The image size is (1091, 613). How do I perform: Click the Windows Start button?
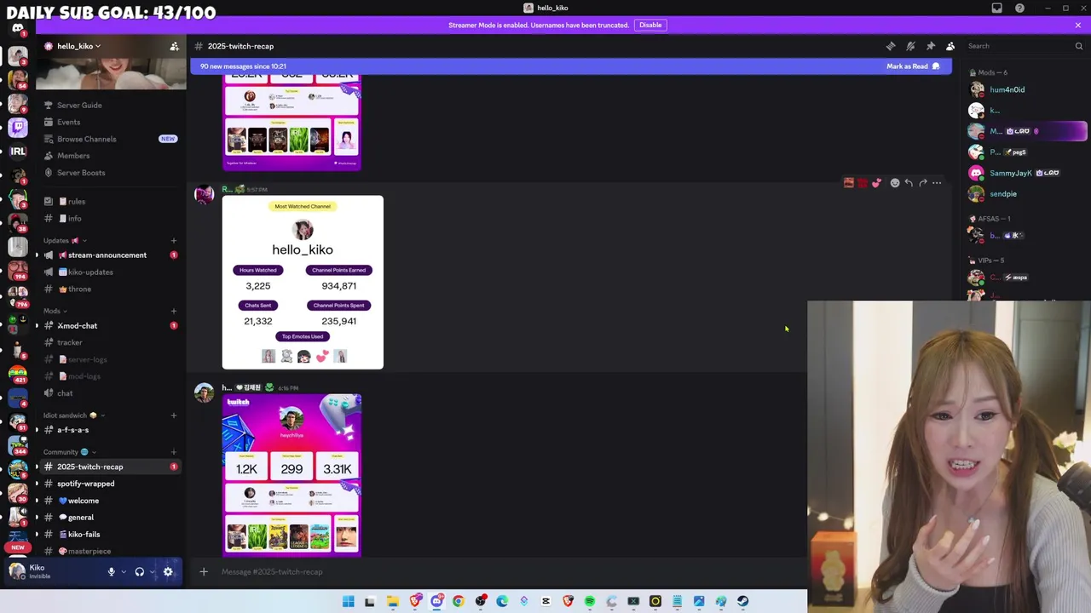[348, 601]
